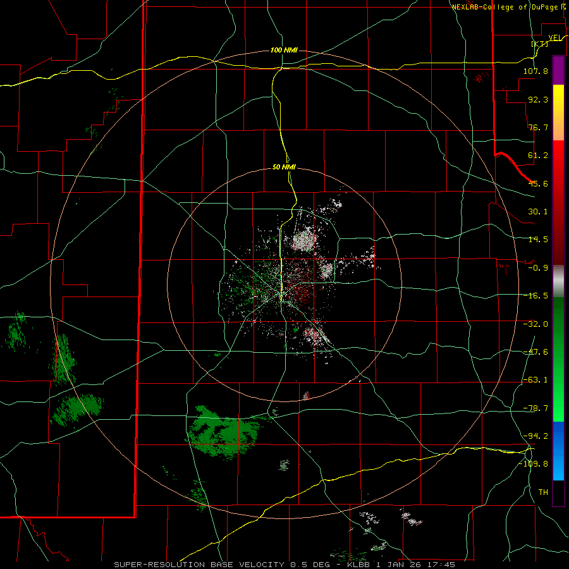Image resolution: width=569 pixels, height=569 pixels.
Task: Click the VEL legend title
Action: 556,37
